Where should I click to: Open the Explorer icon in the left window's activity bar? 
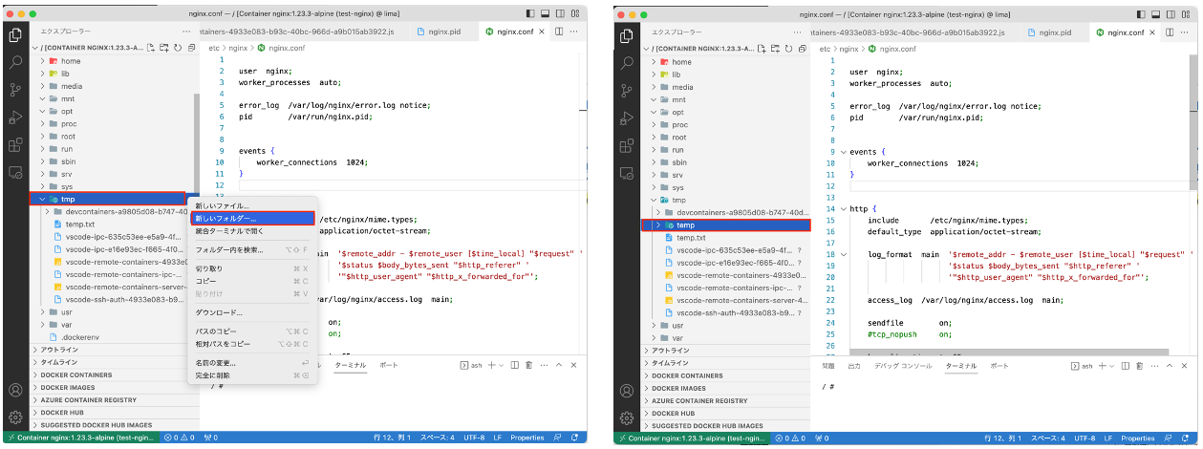tap(15, 35)
